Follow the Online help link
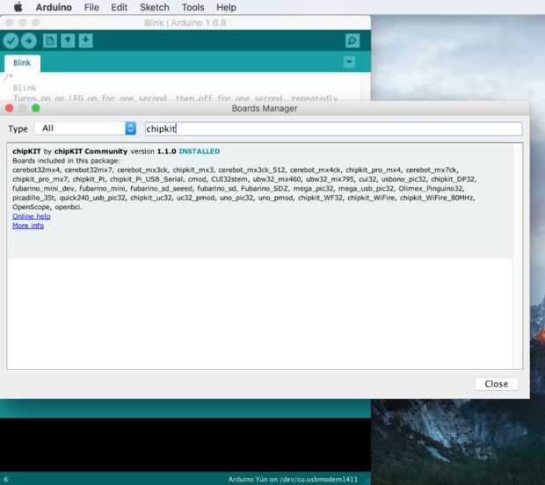Viewport: 545px width, 485px height. click(32, 216)
